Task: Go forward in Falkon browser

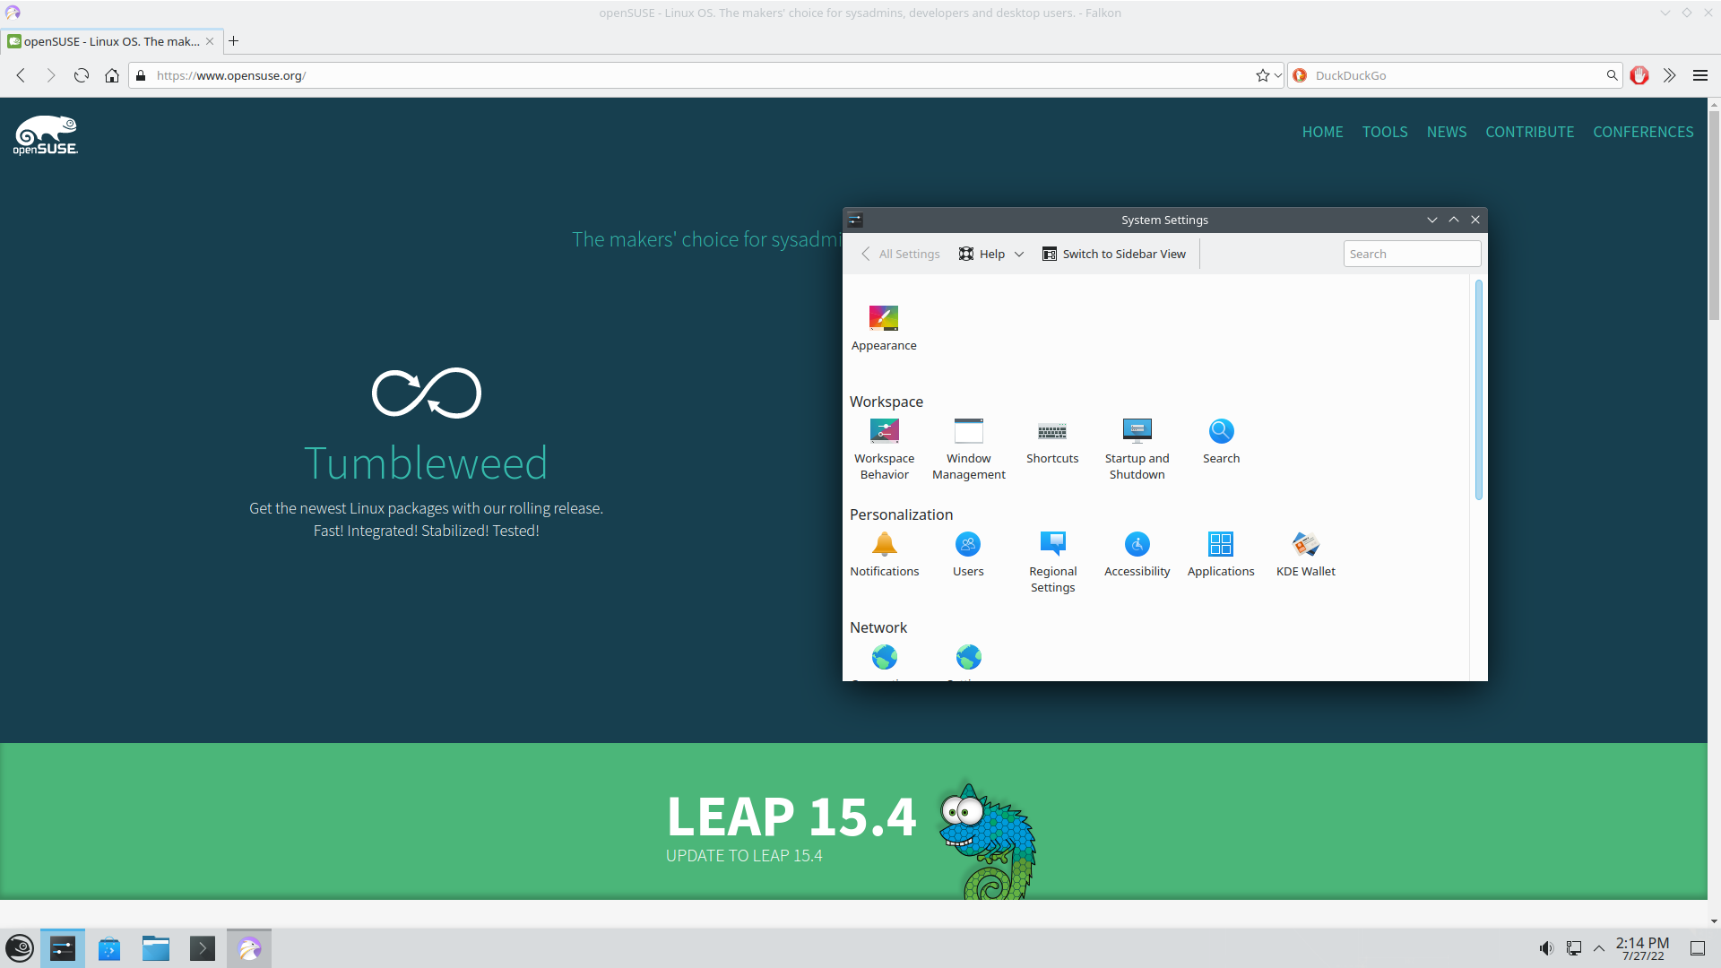Action: (51, 75)
